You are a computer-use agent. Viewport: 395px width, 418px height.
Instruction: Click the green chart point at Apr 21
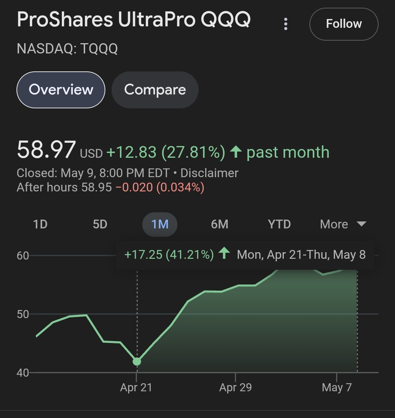[137, 362]
